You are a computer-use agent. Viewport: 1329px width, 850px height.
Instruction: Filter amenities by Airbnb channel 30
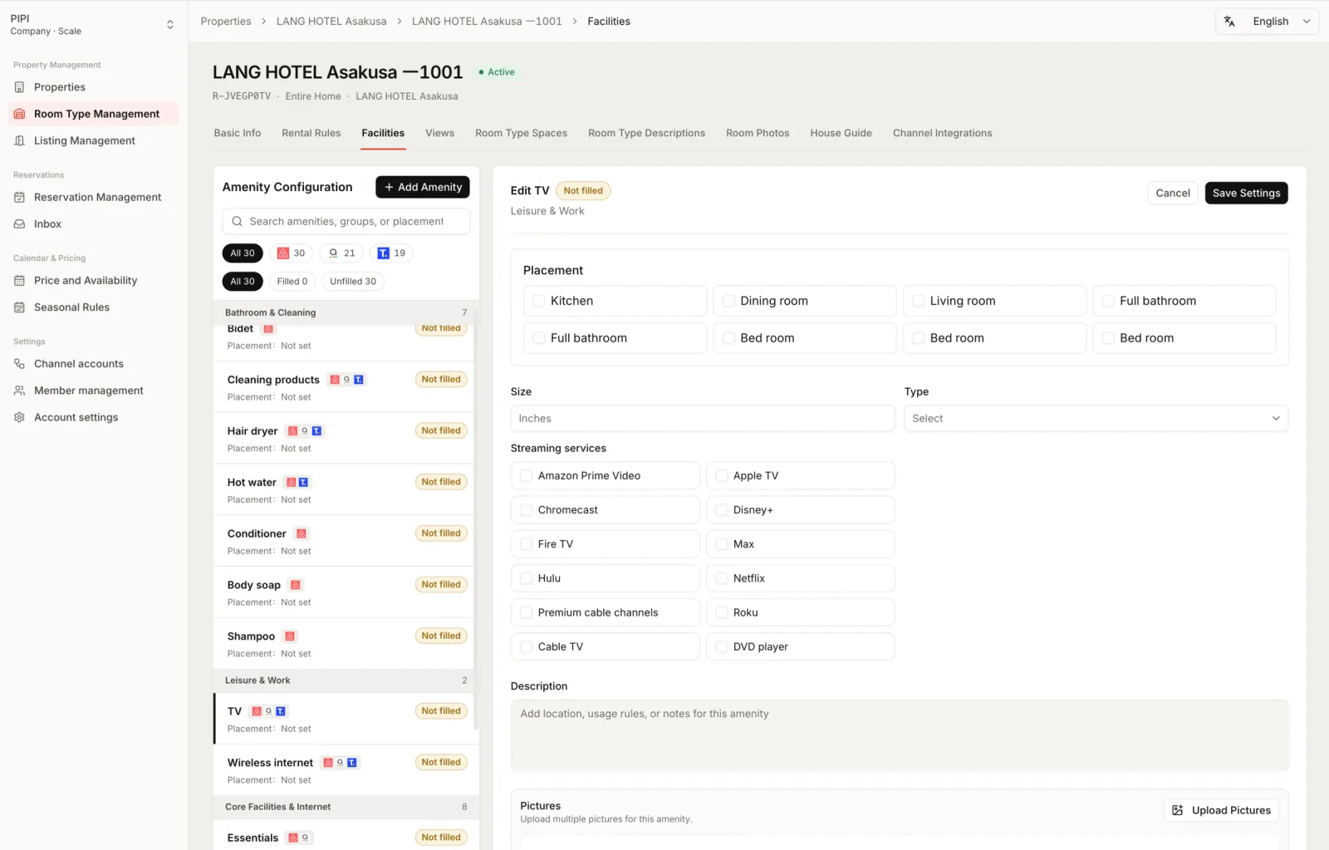point(292,253)
